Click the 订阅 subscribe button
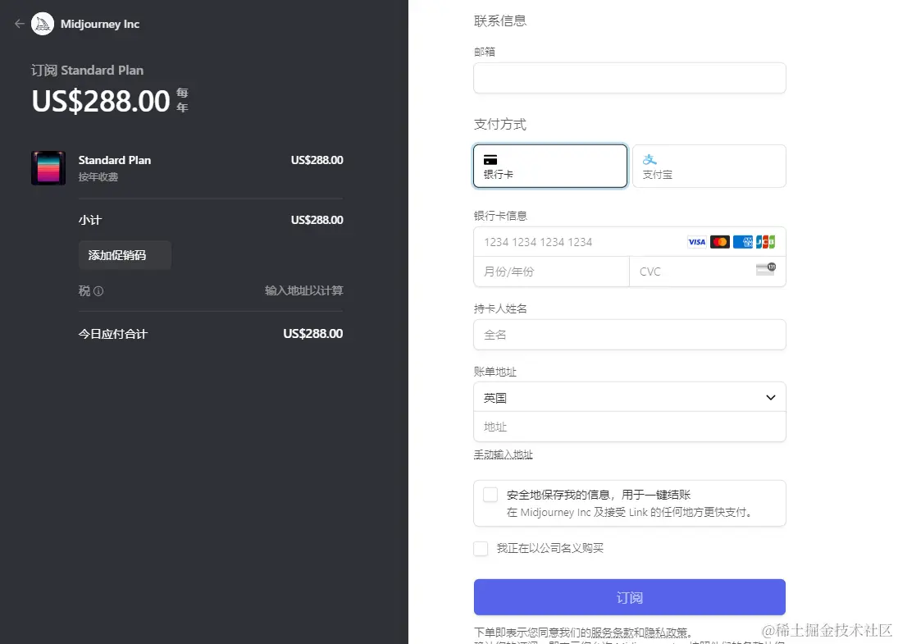 [x=629, y=597]
